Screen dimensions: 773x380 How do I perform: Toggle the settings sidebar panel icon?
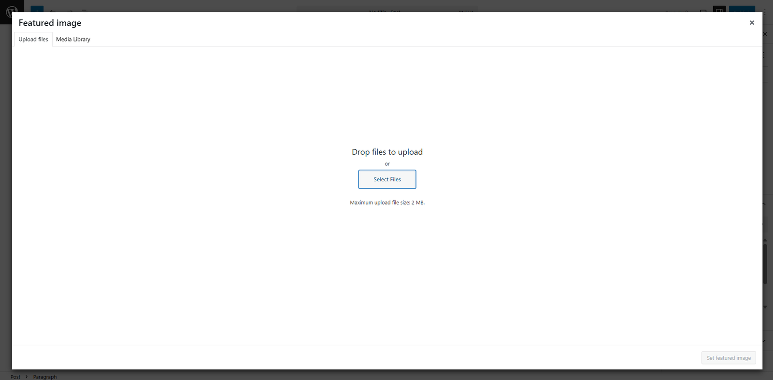pos(719,10)
